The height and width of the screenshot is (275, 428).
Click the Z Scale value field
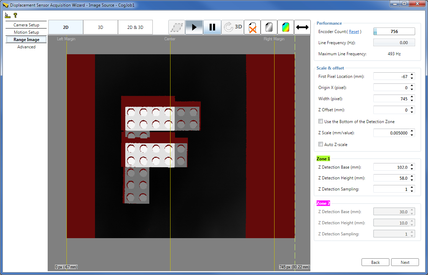tap(391, 132)
